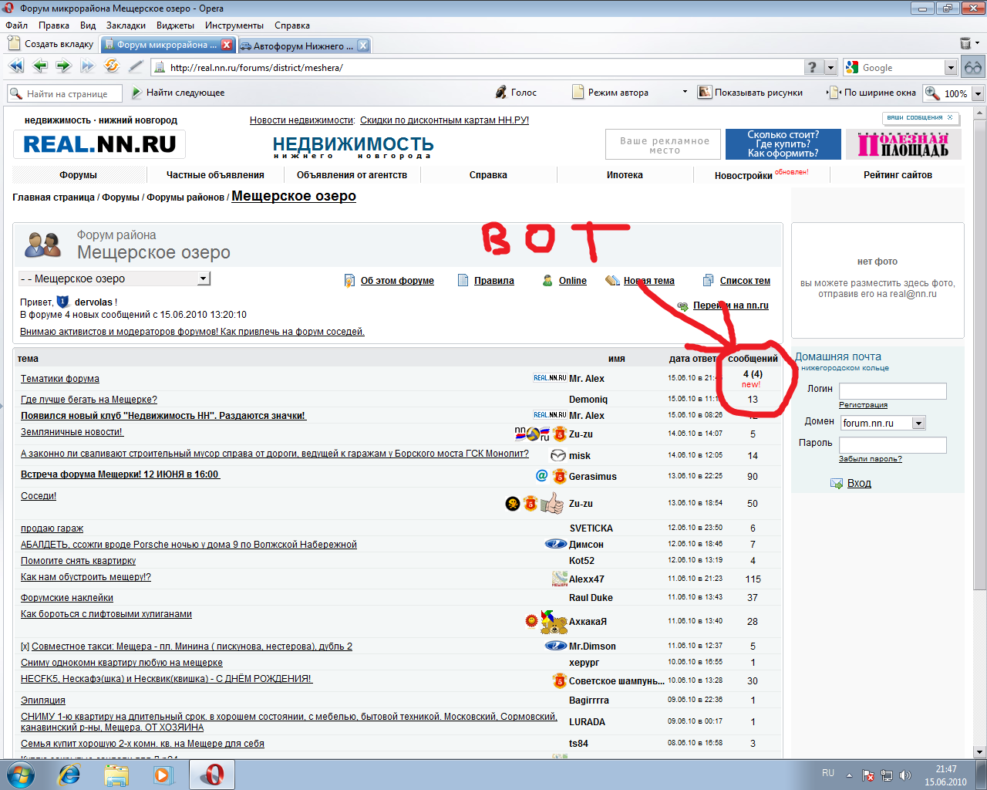Open the Закладки menu

(x=126, y=25)
